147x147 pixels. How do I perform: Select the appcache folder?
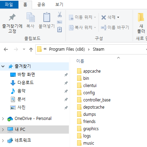click(92, 71)
